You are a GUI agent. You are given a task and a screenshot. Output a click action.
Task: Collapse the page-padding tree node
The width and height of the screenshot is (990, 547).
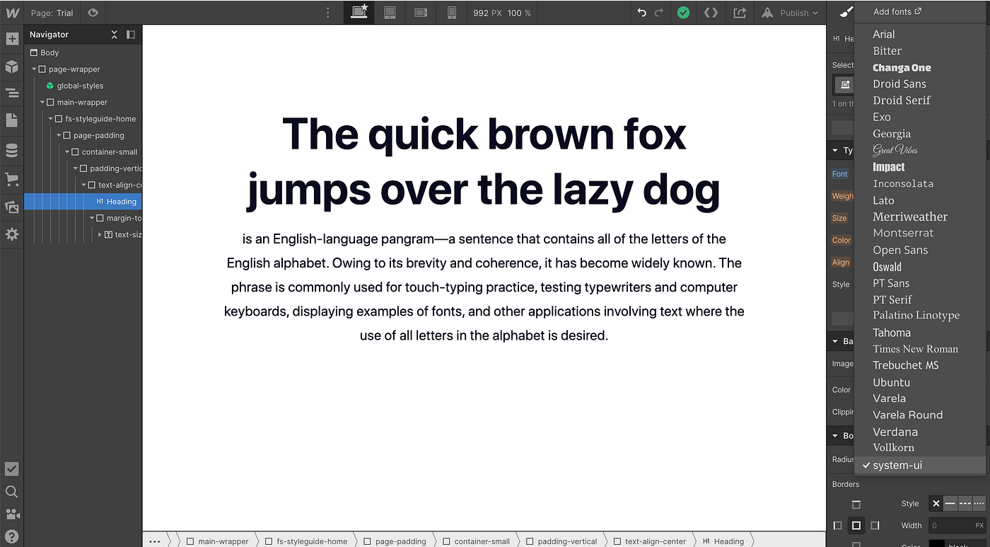[59, 136]
